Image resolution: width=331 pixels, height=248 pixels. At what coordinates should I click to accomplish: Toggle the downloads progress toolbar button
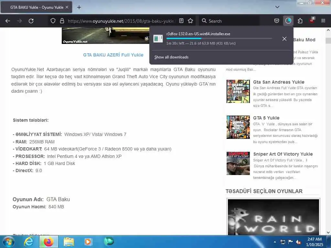(x=288, y=21)
